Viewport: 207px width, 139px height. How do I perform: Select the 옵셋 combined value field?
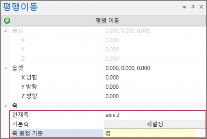click(x=154, y=68)
